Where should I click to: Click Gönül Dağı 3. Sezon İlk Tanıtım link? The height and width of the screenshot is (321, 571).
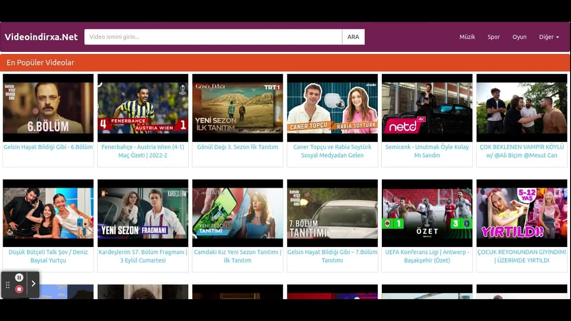click(x=237, y=147)
